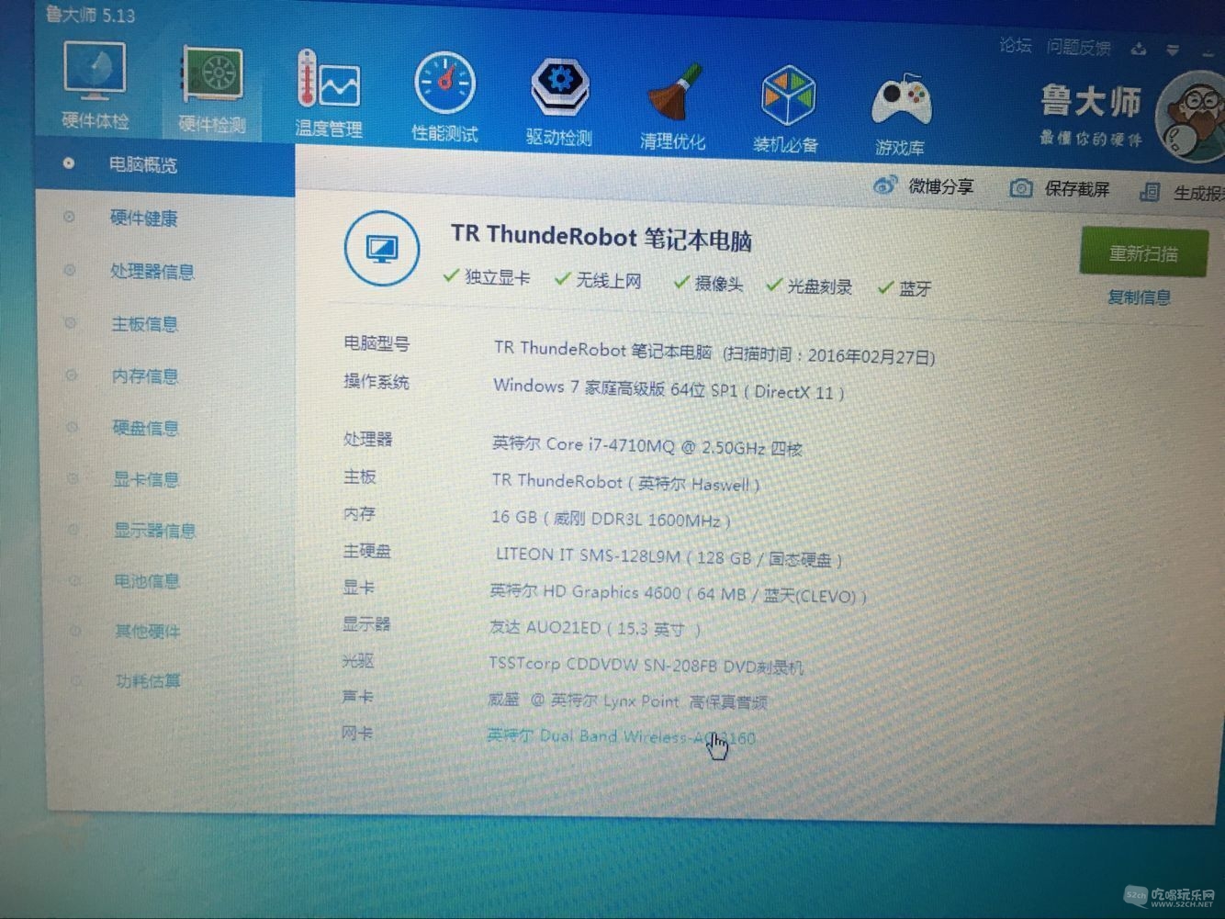The width and height of the screenshot is (1225, 919).
Task: Open 驱动检测 driver detection
Action: 559,103
